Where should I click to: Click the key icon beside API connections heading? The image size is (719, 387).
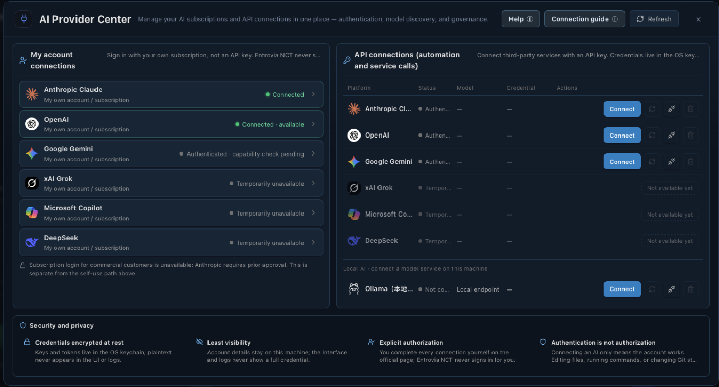pyautogui.click(x=347, y=61)
